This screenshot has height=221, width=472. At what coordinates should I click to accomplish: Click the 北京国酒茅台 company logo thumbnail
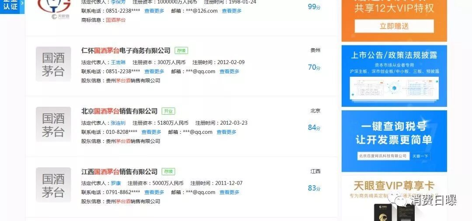(x=53, y=124)
